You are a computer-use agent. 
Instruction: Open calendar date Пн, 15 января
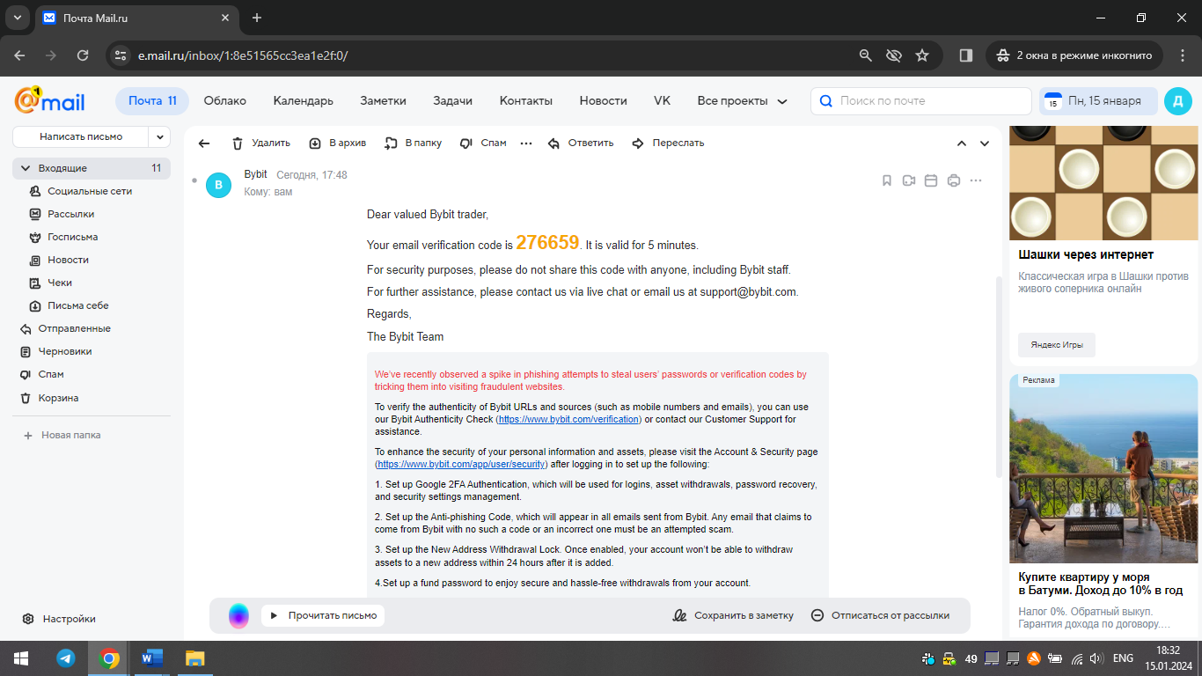1097,100
